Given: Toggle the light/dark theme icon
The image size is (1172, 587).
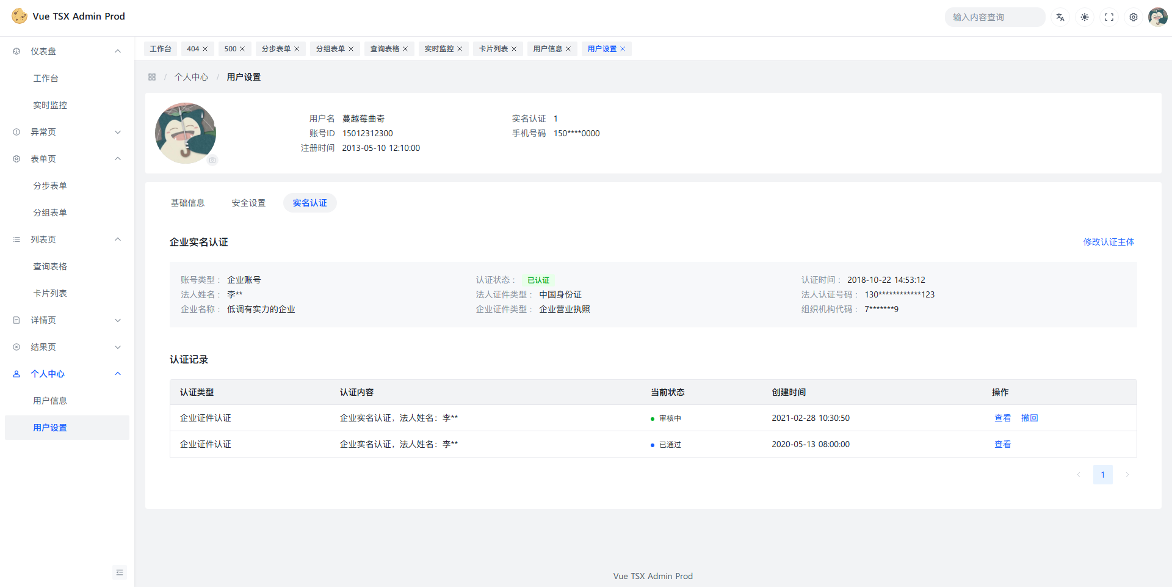Looking at the screenshot, I should pos(1085,17).
